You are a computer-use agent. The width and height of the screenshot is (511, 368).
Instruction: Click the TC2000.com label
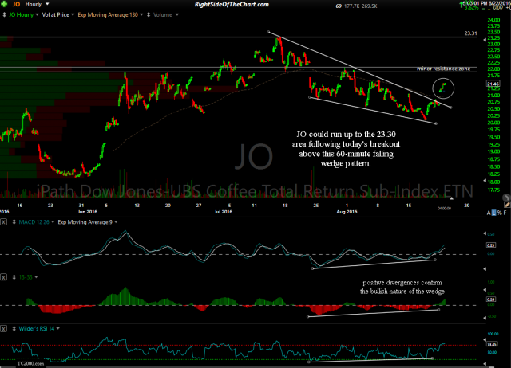point(30,363)
